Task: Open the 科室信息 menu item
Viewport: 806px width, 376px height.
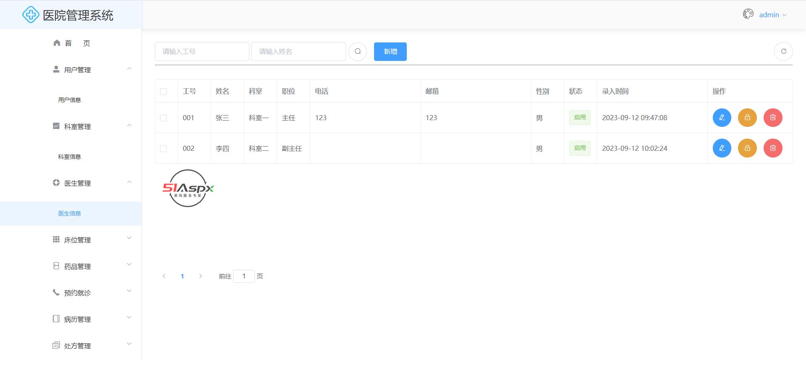Action: (70, 157)
